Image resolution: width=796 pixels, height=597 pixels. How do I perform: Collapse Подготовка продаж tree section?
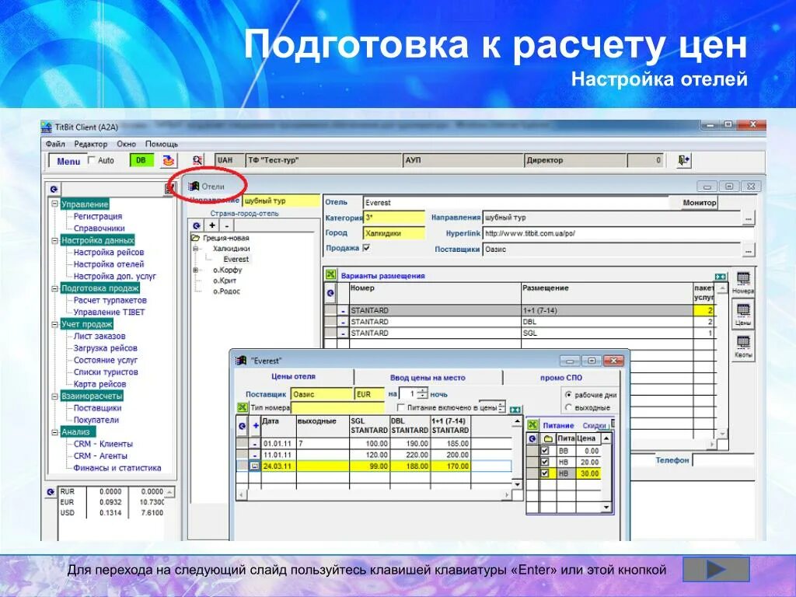tap(55, 288)
